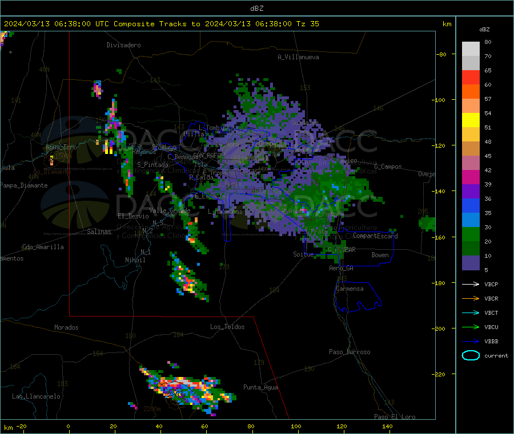Click the Pampa_Diamante place label
Viewport: 514px width, 434px height.
tap(24, 185)
